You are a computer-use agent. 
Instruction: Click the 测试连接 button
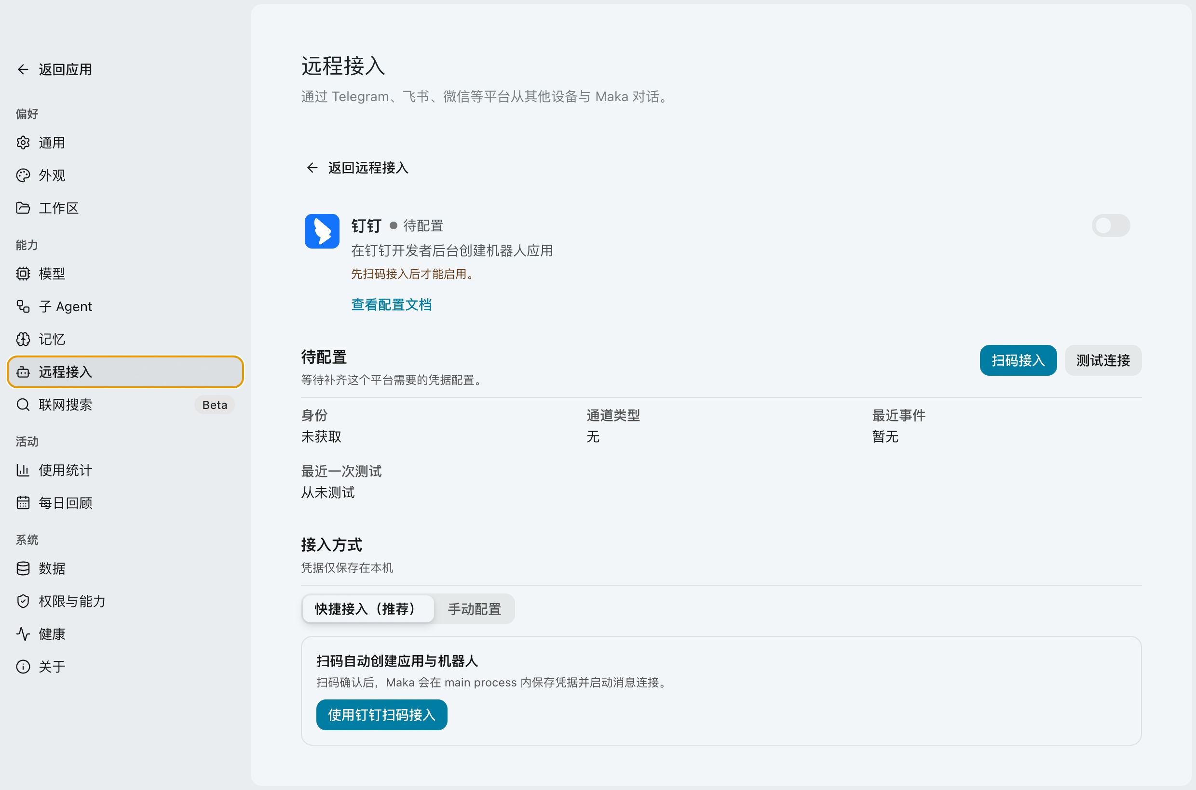(x=1102, y=360)
